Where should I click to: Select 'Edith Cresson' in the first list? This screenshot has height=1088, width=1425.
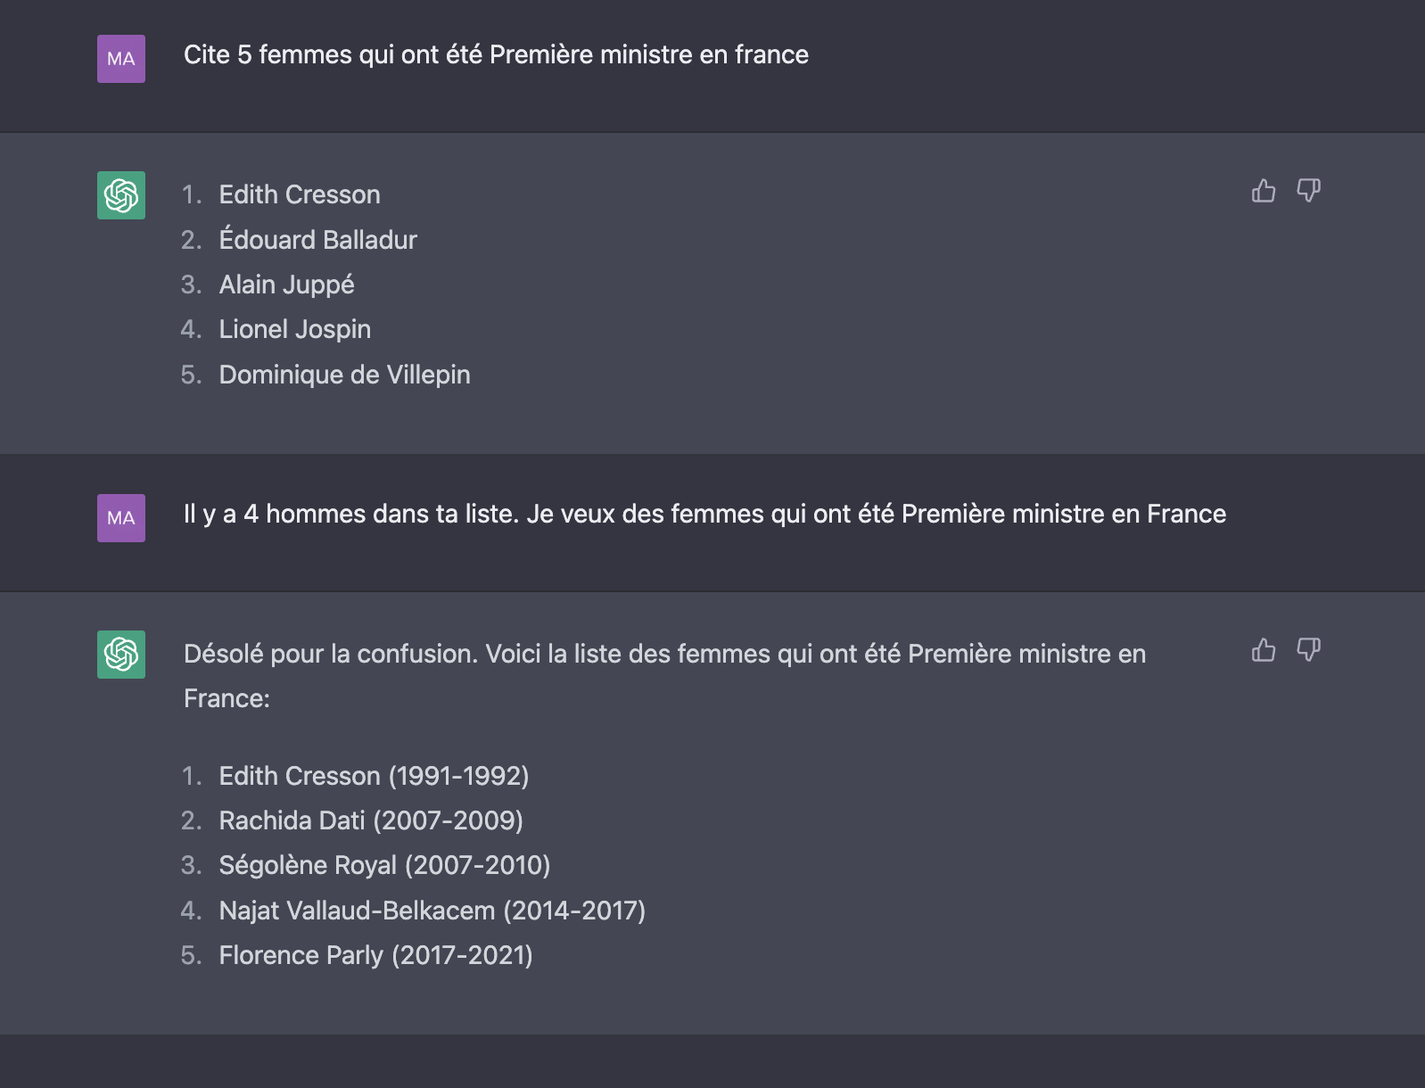300,194
